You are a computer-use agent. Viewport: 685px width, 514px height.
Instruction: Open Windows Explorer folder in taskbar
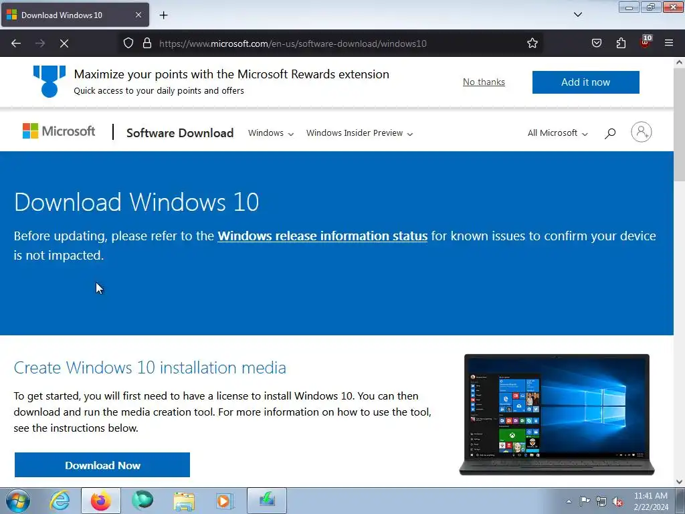click(184, 501)
